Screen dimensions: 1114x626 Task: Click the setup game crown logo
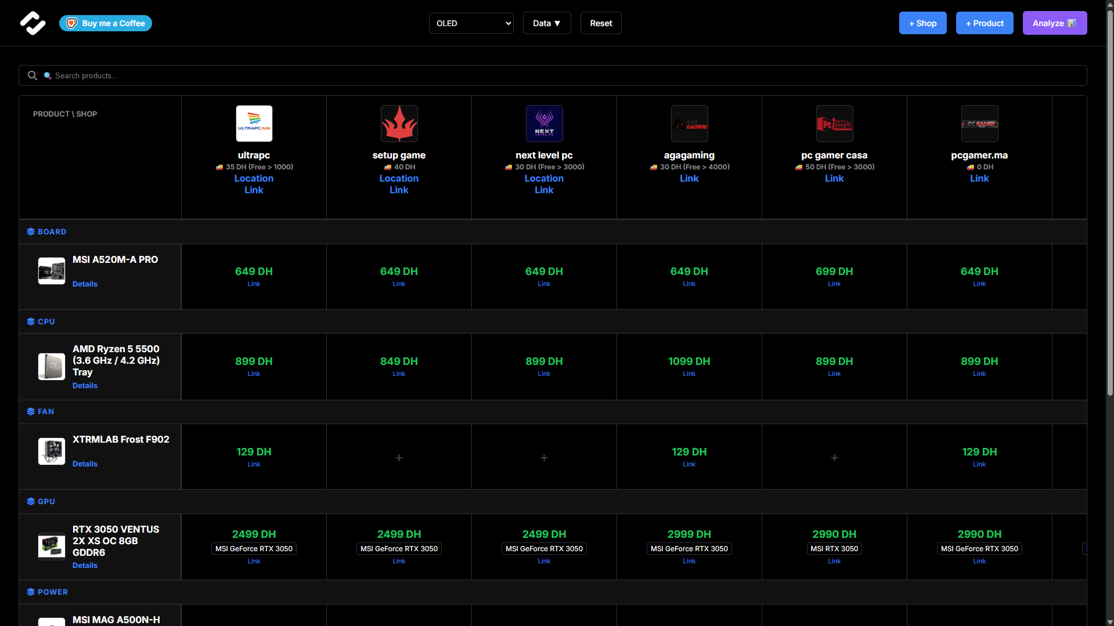(x=399, y=123)
